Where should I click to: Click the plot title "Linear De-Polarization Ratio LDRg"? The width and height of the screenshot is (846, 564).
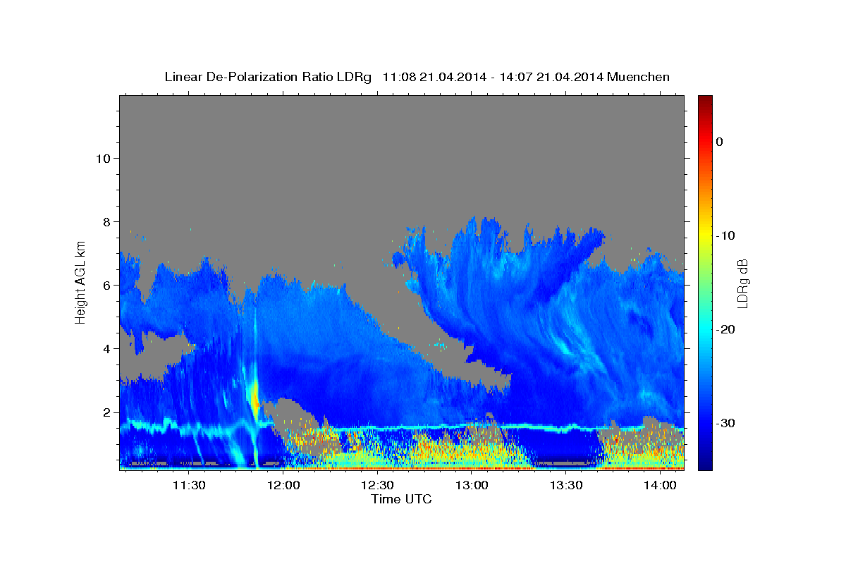268,77
